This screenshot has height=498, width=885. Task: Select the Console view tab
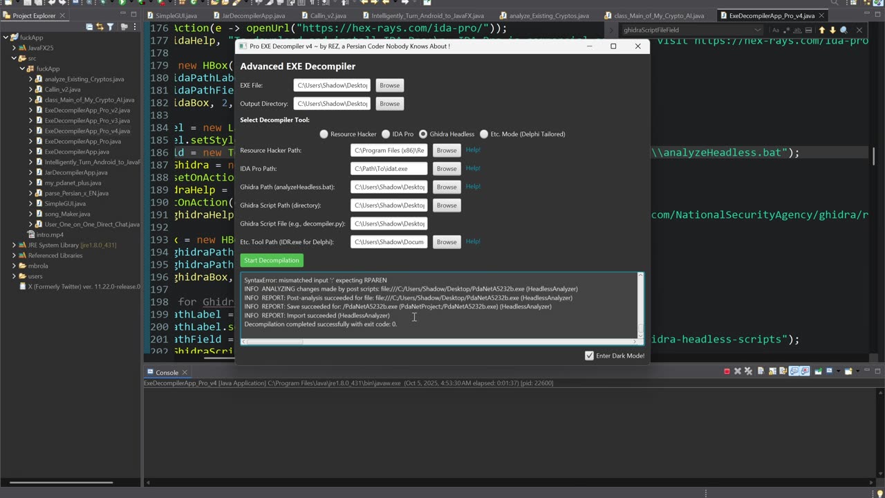pyautogui.click(x=167, y=372)
